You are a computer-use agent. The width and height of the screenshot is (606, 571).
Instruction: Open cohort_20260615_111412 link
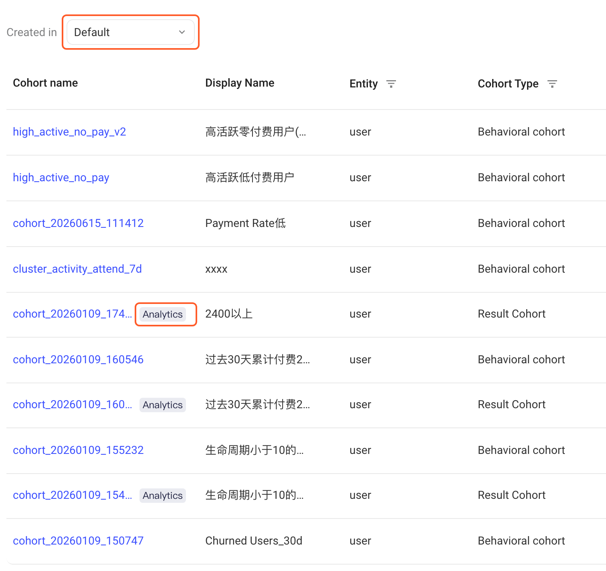(x=78, y=223)
